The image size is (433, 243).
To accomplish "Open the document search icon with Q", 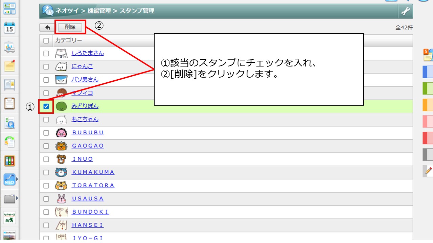I will click(9, 123).
